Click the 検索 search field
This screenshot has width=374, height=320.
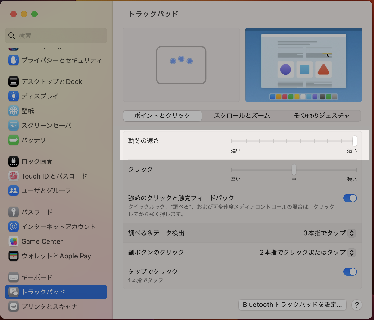click(56, 35)
